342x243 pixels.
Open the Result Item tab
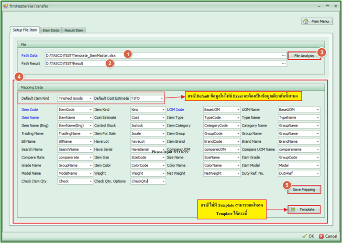coord(74,30)
